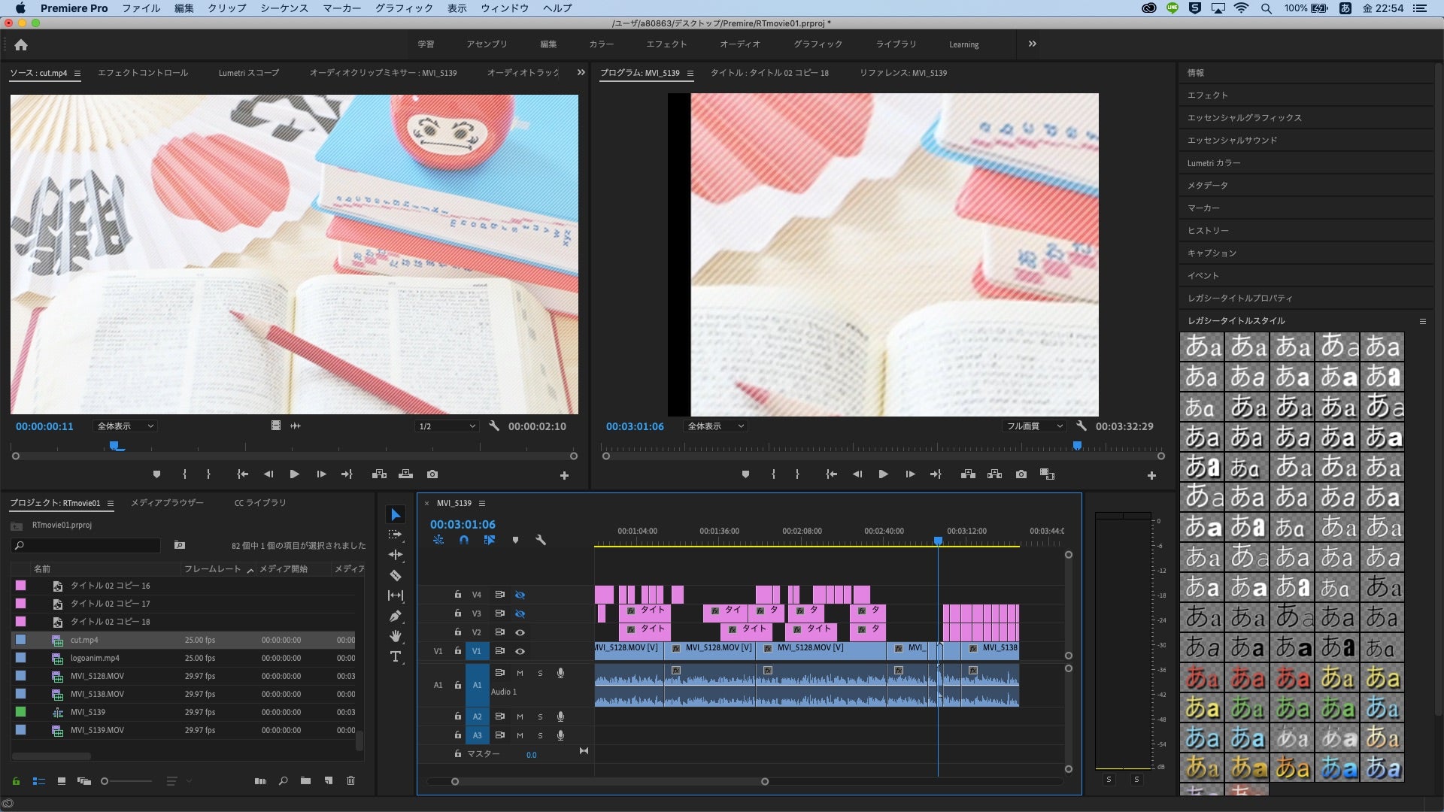Viewport: 1444px width, 812px height.
Task: Select the Hand tool
Action: coord(396,636)
